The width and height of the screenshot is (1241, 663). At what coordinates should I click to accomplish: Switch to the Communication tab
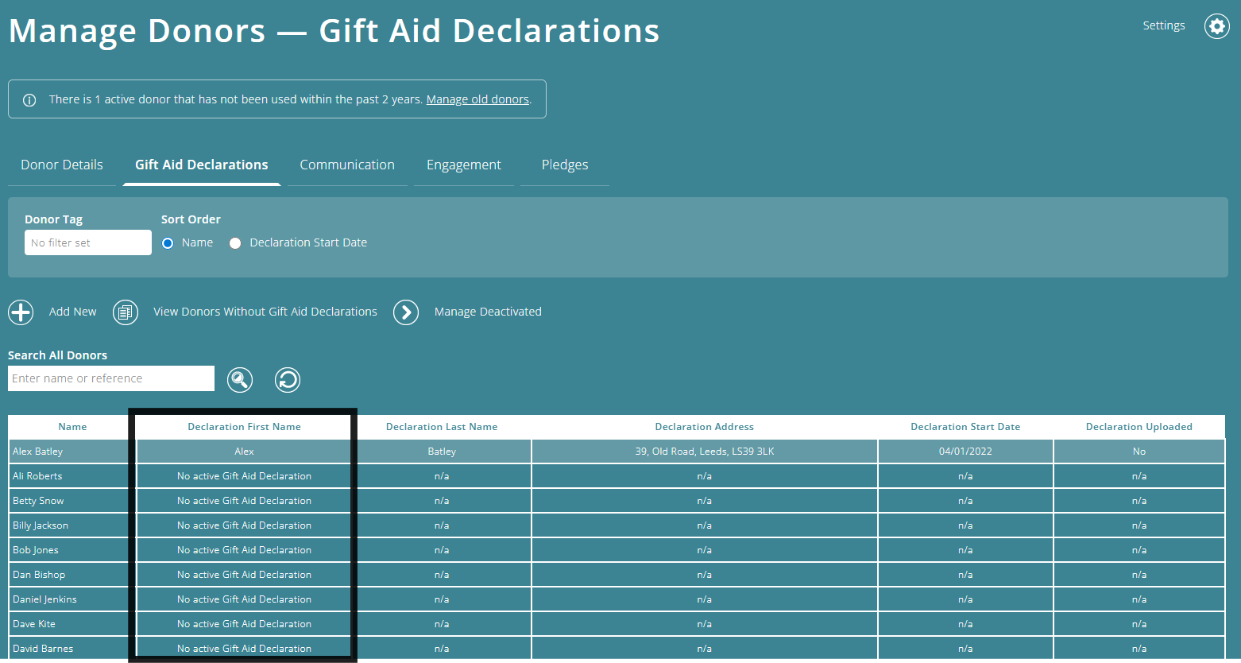pos(347,165)
